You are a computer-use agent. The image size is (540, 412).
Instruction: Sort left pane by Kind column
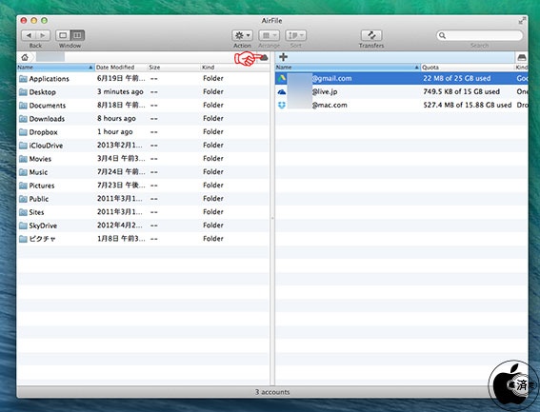point(234,68)
